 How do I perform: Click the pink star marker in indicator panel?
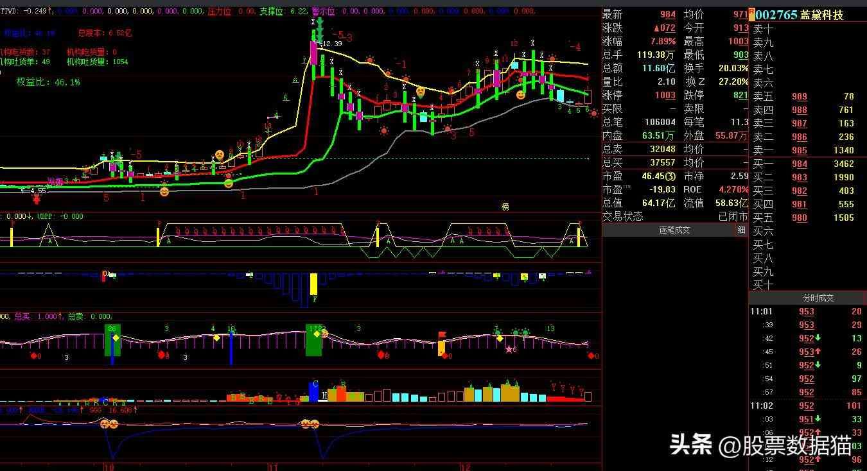(509, 349)
